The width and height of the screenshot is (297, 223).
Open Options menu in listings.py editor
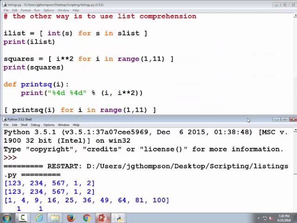[x=49, y=10]
